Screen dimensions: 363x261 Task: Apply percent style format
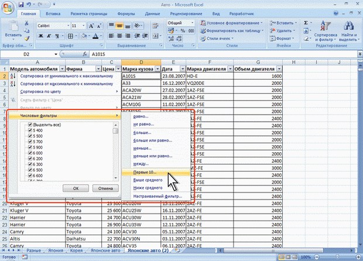coord(183,31)
